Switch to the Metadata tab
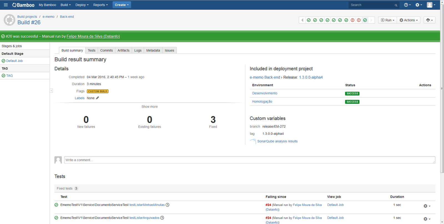444x224 pixels. click(153, 50)
